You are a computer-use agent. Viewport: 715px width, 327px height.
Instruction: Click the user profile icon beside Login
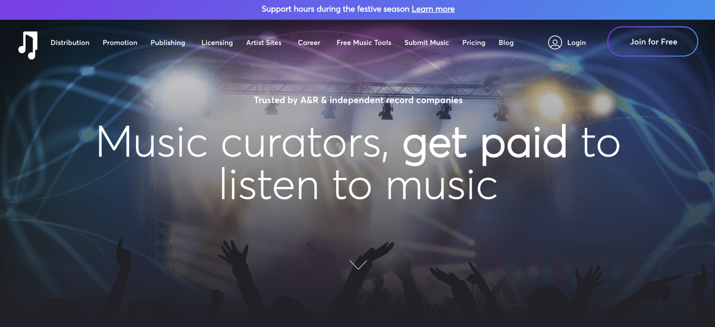555,43
